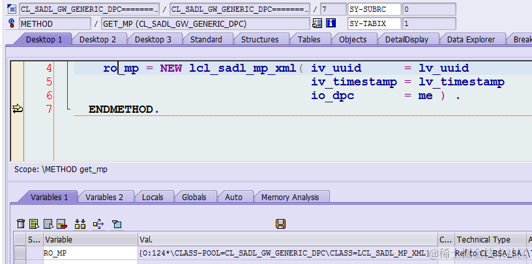The height and width of the screenshot is (264, 532).
Task: Click the line number field showing 7
Action: click(x=333, y=9)
